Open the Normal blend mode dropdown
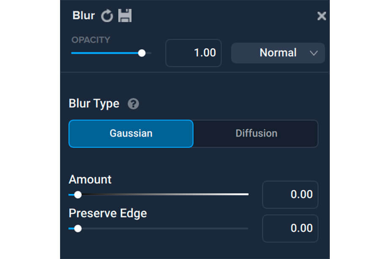The height and width of the screenshot is (259, 389). 278,53
